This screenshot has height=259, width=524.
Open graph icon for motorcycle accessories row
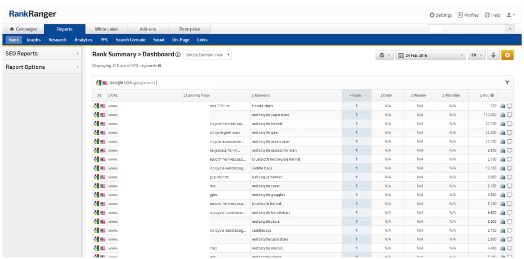pos(503,142)
